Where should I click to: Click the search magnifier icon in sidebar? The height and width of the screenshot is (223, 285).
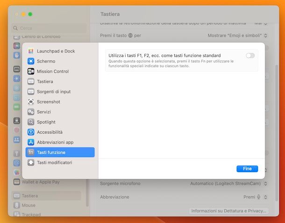(15, 28)
